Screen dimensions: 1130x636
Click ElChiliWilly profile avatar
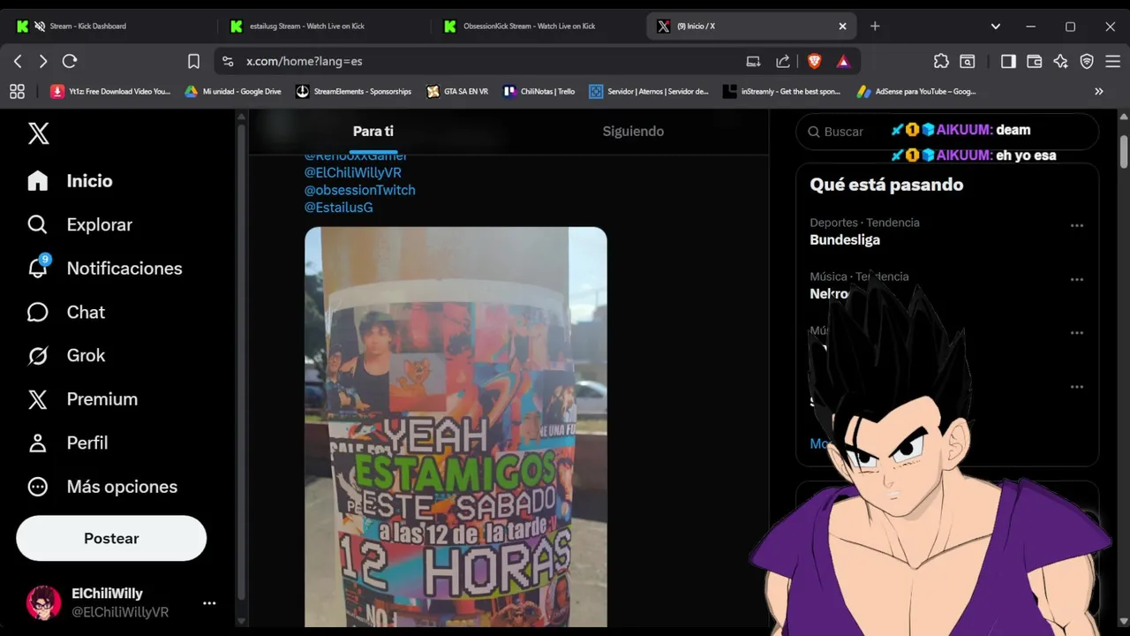pyautogui.click(x=43, y=602)
